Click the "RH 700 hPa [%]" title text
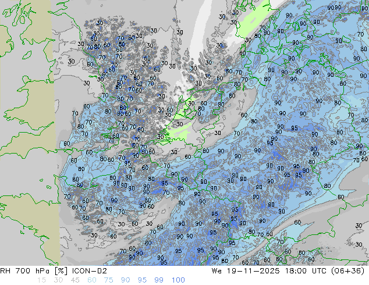Screen dimensions: 369x285 coord(34,271)
